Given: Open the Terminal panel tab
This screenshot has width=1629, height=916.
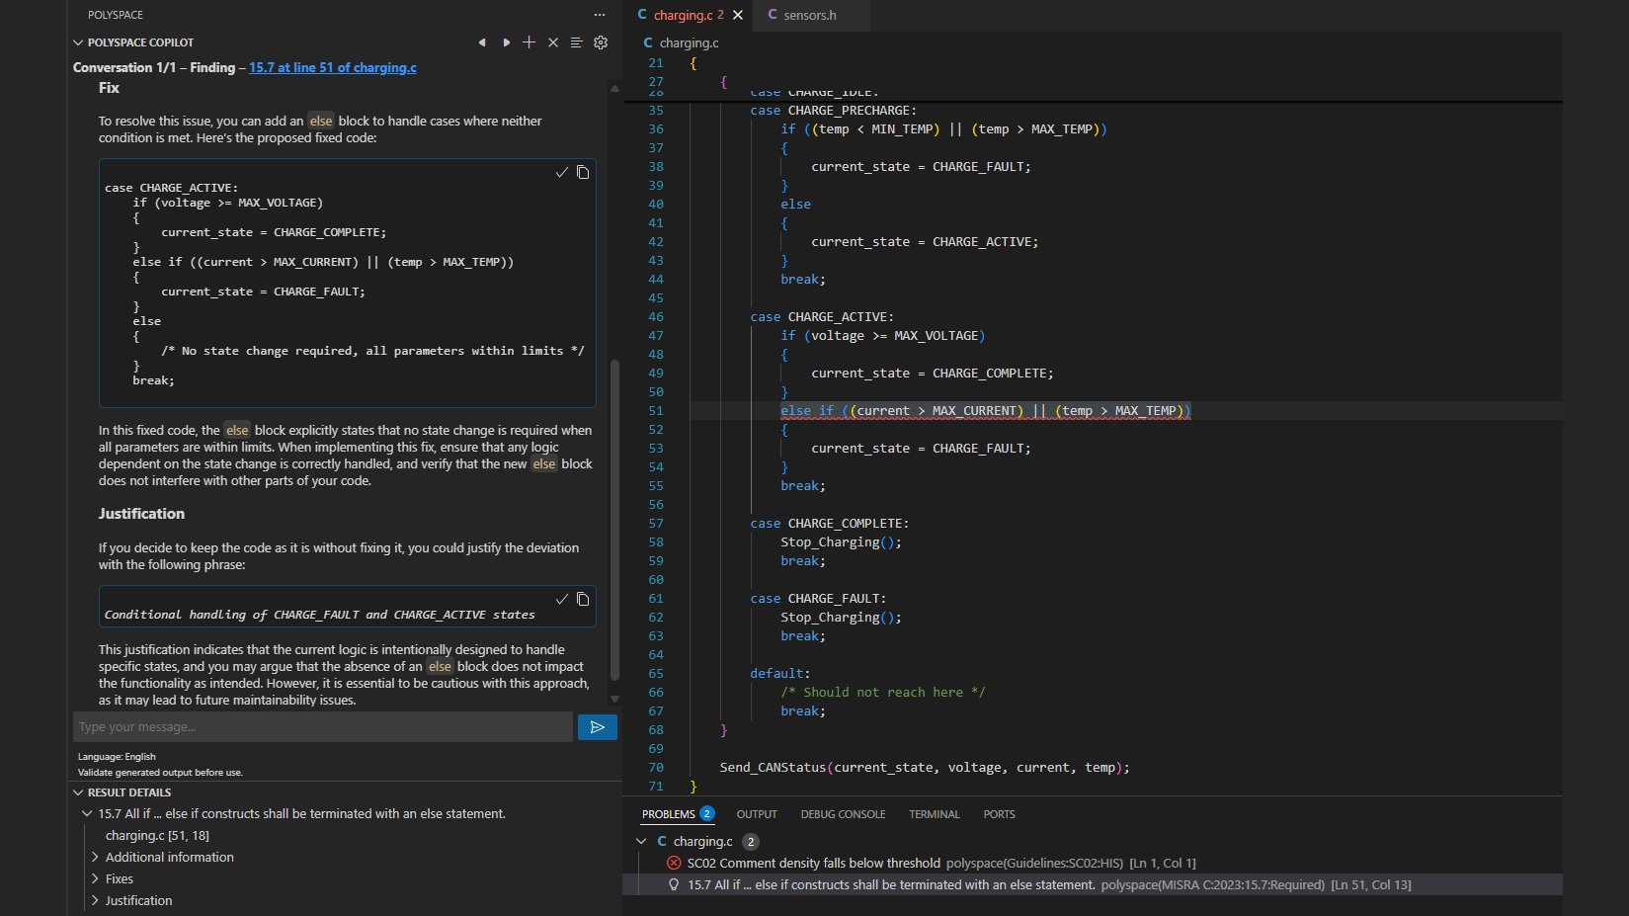Looking at the screenshot, I should click(934, 814).
